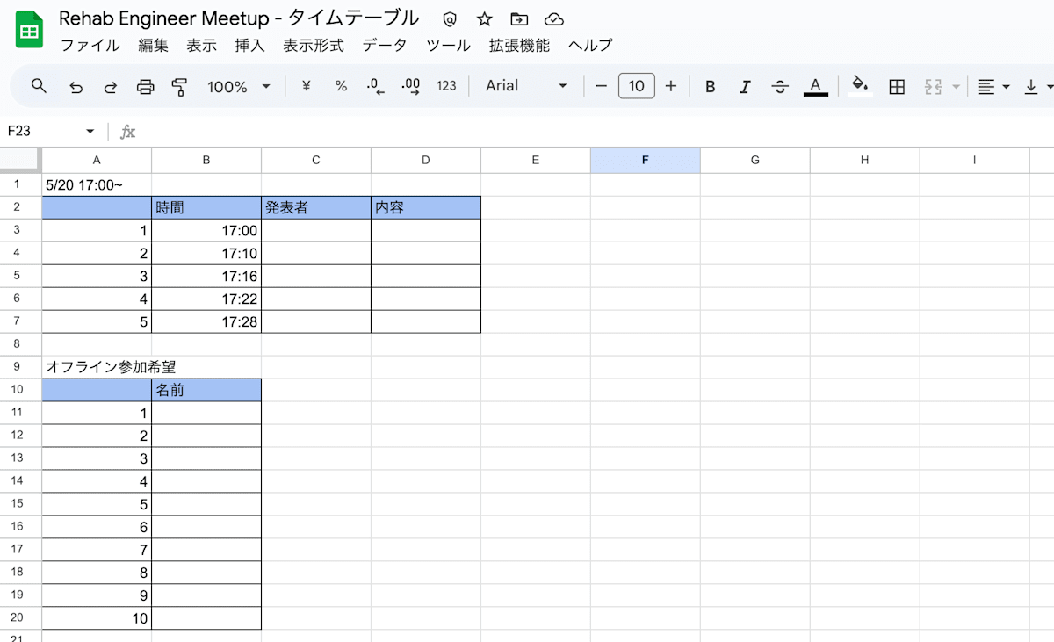Select column H header

865,160
